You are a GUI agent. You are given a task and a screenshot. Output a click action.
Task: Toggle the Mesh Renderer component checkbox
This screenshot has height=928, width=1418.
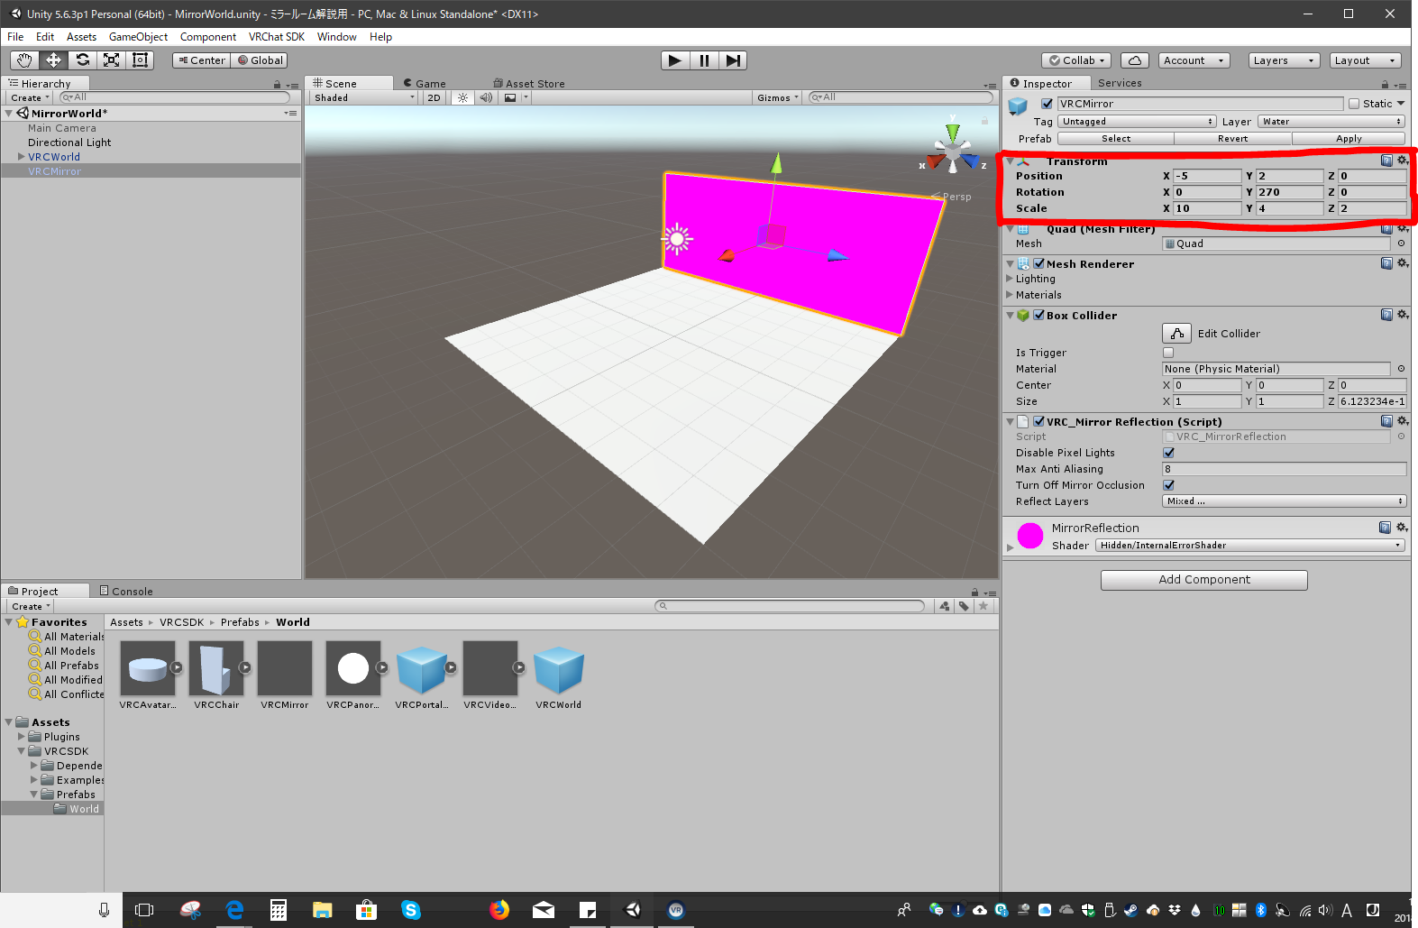(1039, 264)
